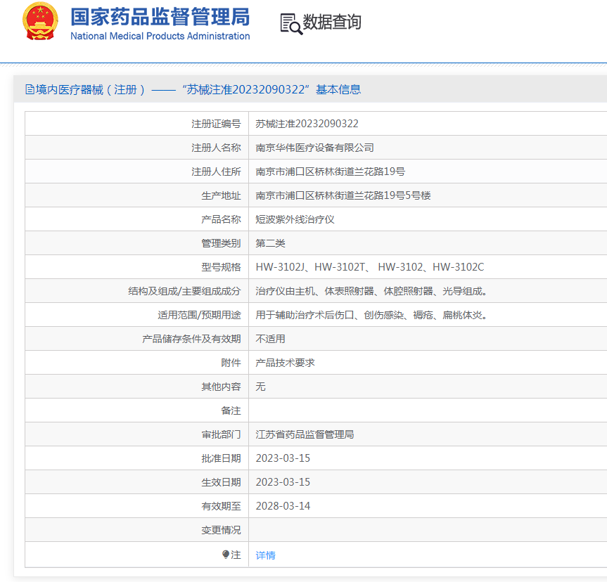Select the 管理类别 label
This screenshot has width=607, height=582.
(221, 243)
